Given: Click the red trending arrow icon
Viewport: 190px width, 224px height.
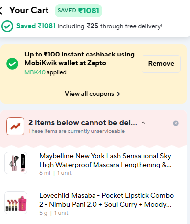Looking at the screenshot, I should [x=15, y=126].
